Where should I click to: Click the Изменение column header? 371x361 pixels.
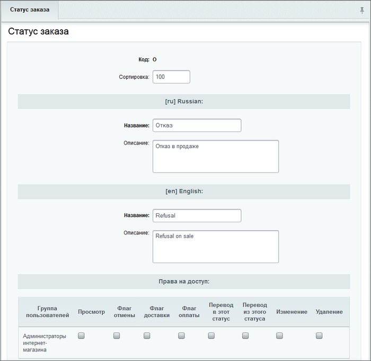291,312
